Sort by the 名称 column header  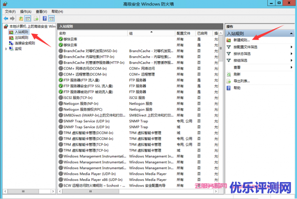[92, 33]
